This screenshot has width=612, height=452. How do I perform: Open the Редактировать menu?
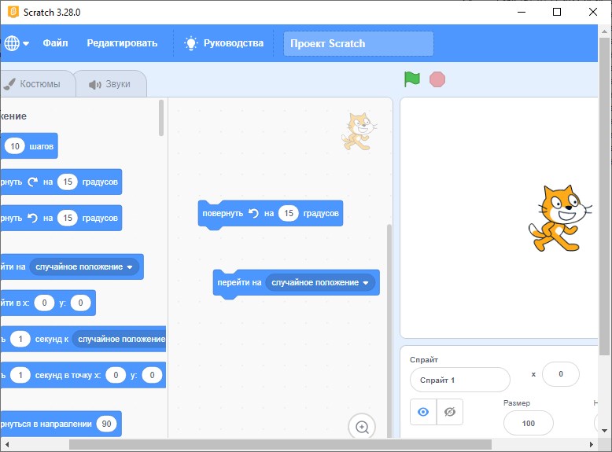(x=122, y=43)
